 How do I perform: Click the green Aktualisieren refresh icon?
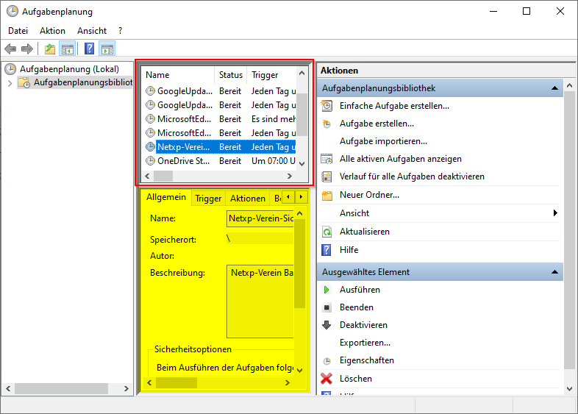point(327,232)
